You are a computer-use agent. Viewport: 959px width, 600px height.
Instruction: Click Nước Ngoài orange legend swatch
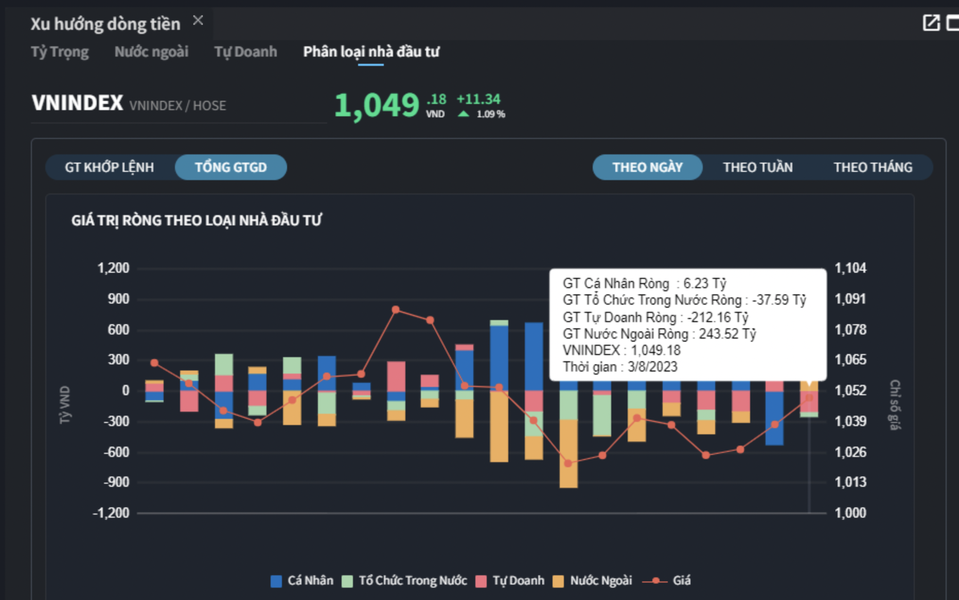(x=558, y=581)
